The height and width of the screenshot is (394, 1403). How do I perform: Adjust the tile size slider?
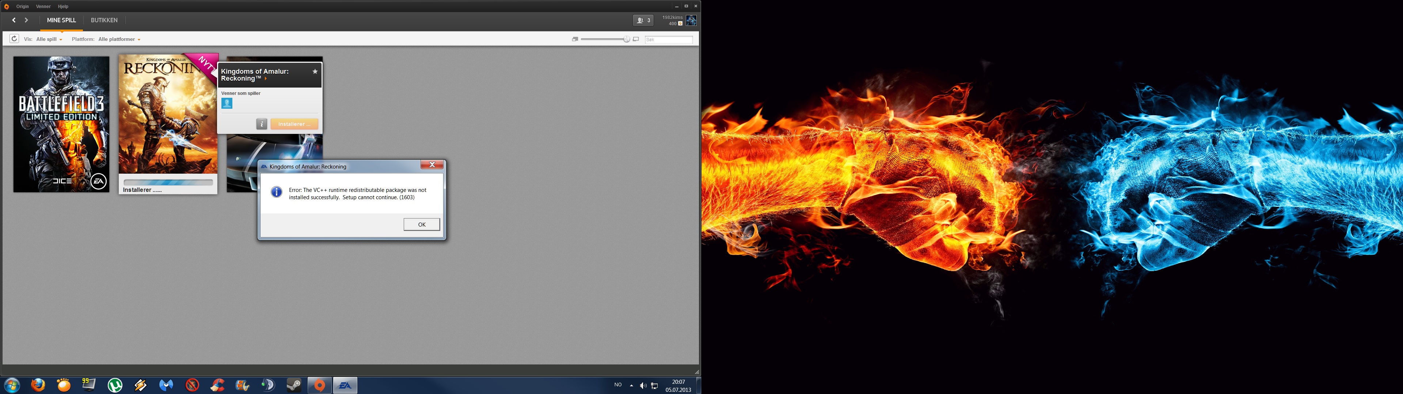click(605, 39)
